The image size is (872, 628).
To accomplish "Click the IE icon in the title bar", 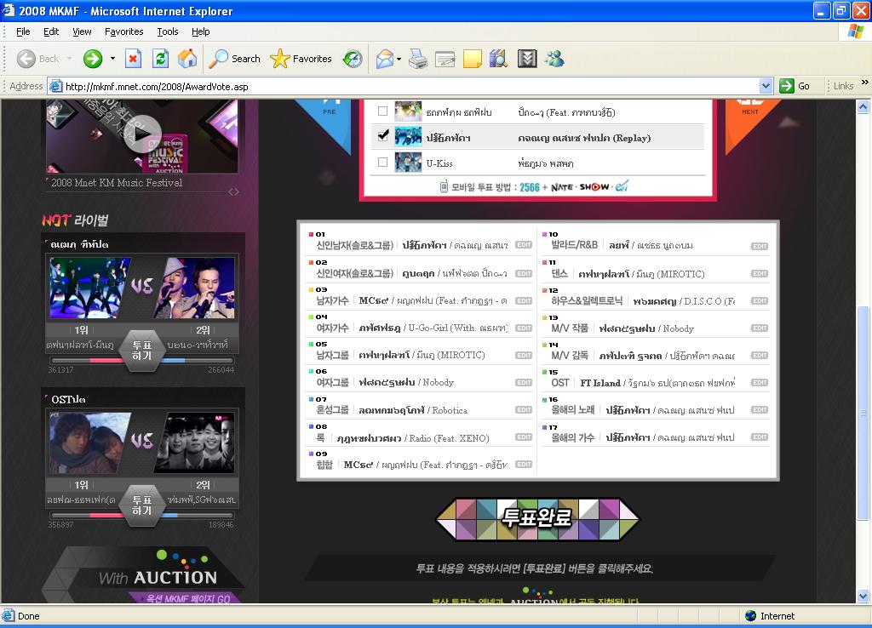I will pyautogui.click(x=9, y=10).
